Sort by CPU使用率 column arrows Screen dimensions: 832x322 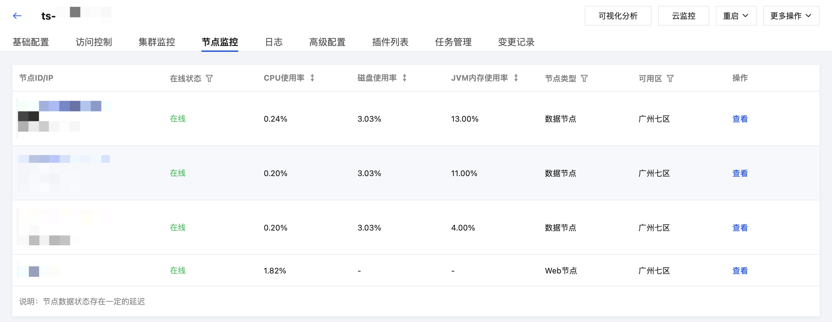[312, 78]
